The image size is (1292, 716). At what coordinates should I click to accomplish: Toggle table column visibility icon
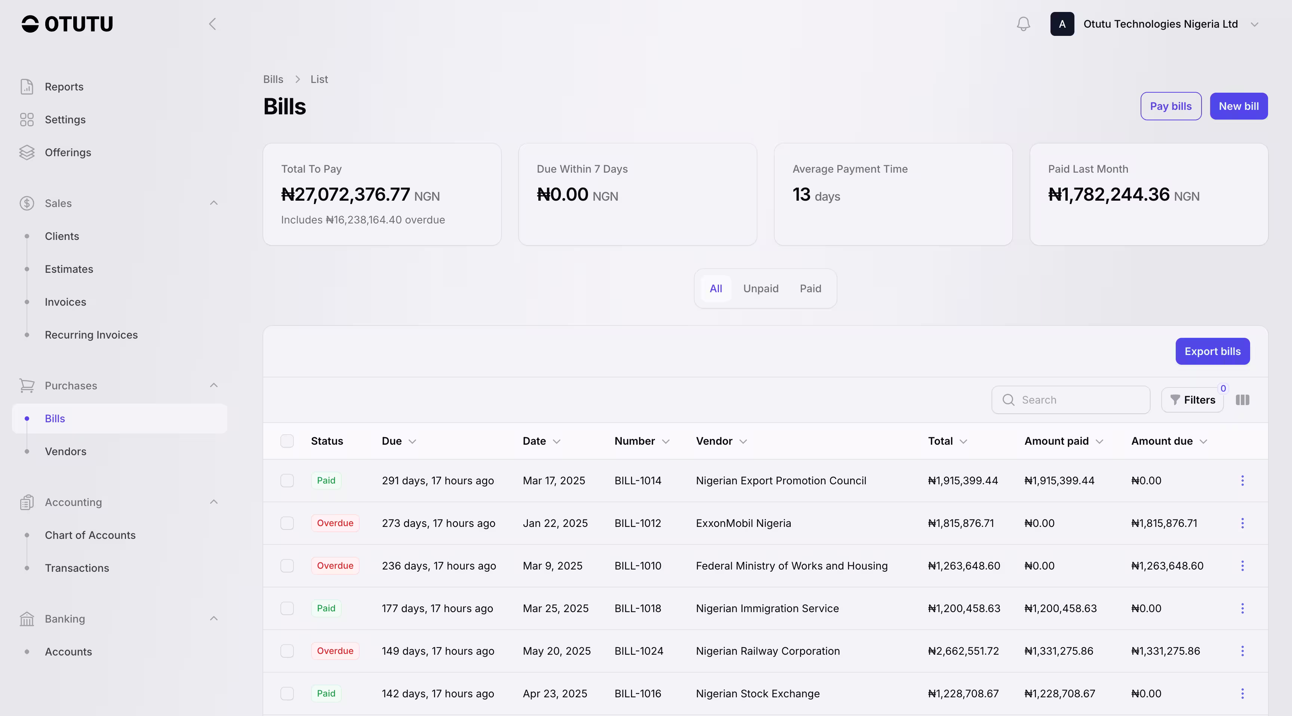pyautogui.click(x=1242, y=399)
